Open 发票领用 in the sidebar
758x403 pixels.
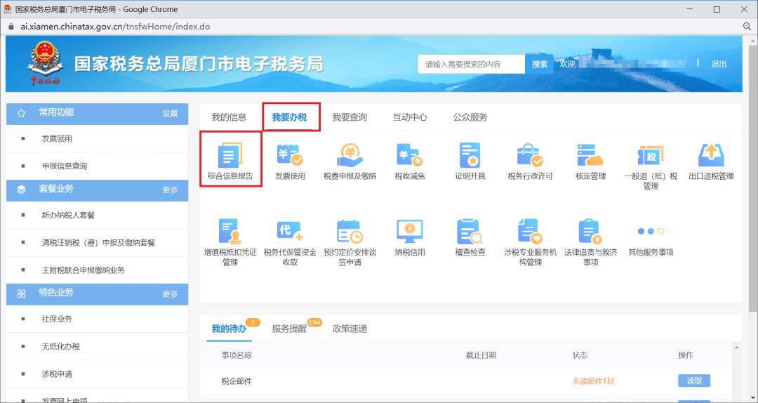pos(57,139)
